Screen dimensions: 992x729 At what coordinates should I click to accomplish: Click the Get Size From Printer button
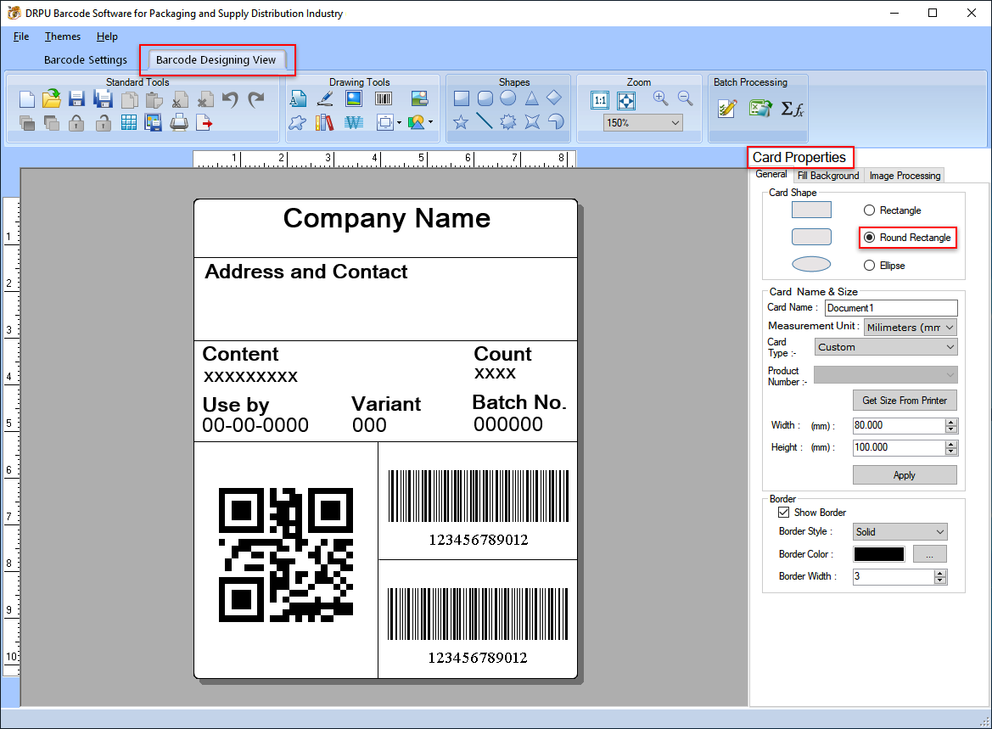coord(905,401)
